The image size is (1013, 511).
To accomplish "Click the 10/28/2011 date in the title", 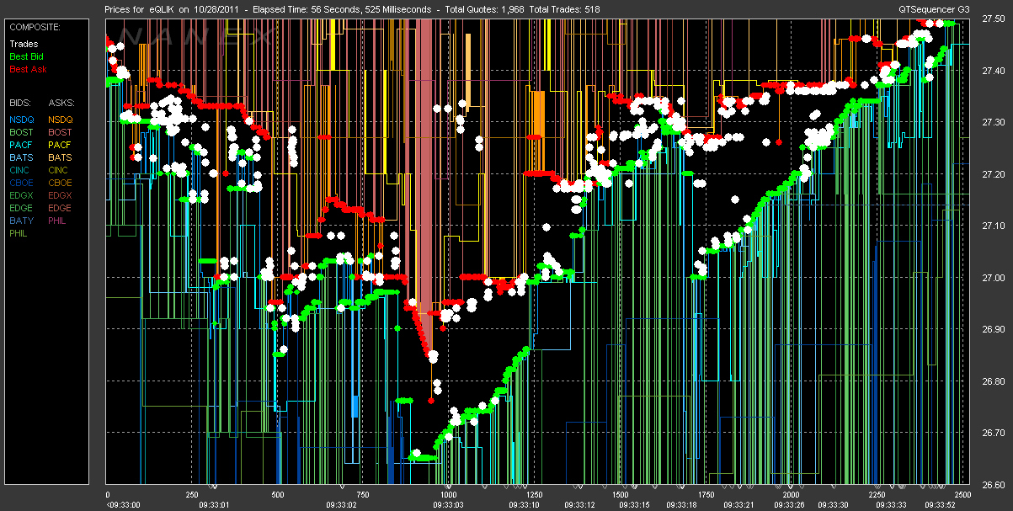I will (216, 8).
